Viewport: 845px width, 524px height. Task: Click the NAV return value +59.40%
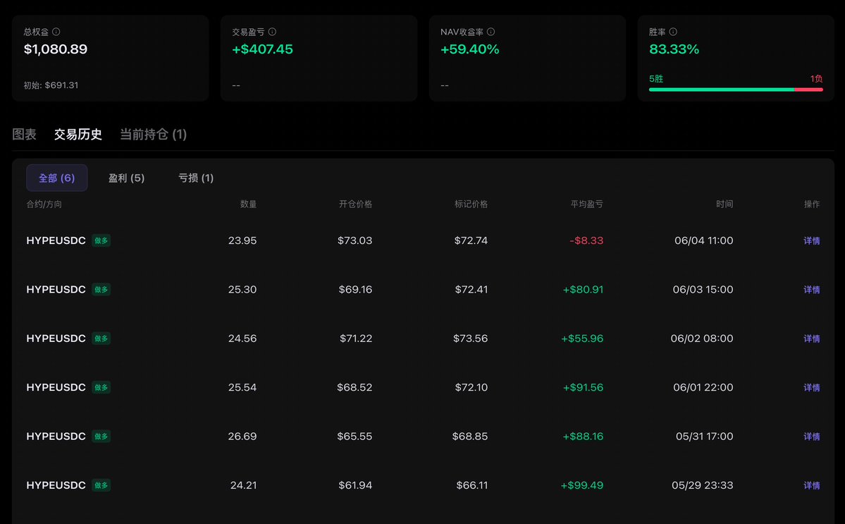click(470, 49)
